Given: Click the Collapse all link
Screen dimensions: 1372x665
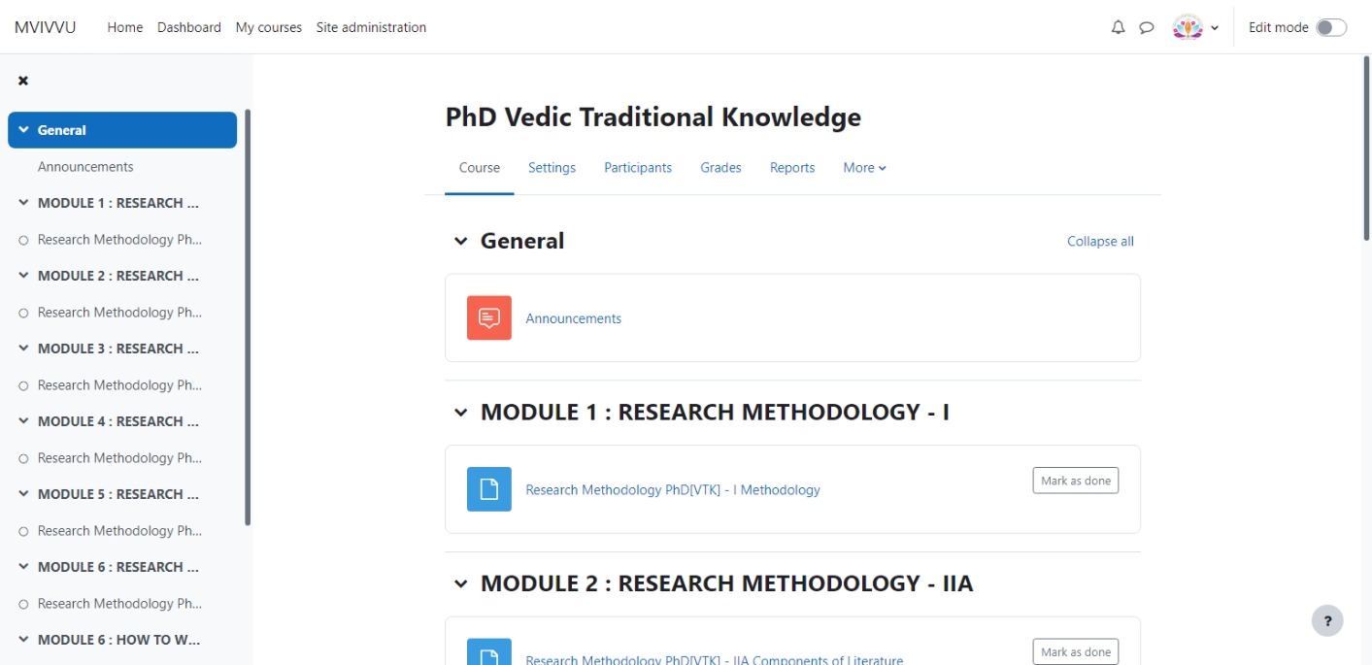Looking at the screenshot, I should (1100, 241).
